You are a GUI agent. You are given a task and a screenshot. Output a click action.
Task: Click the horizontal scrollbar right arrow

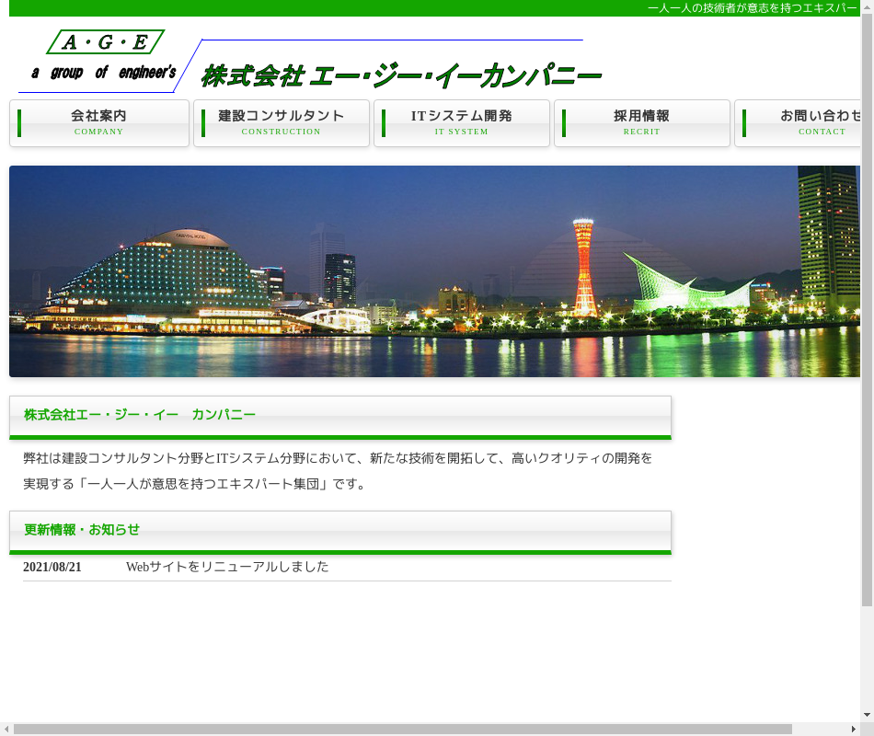854,730
